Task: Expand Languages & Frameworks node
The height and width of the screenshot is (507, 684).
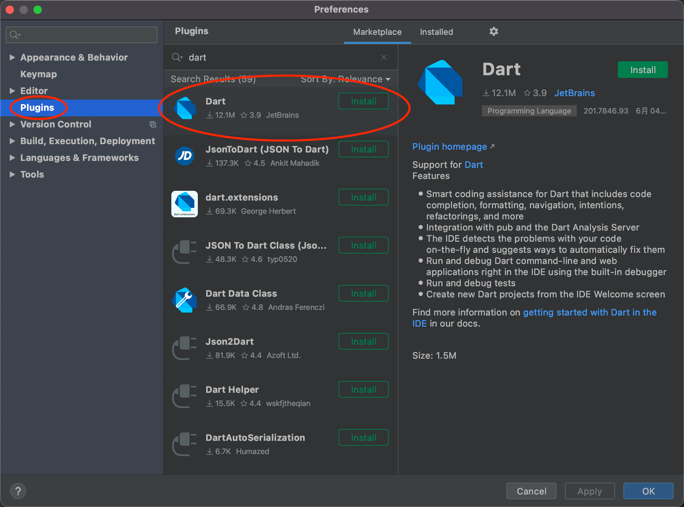Action: pyautogui.click(x=12, y=158)
